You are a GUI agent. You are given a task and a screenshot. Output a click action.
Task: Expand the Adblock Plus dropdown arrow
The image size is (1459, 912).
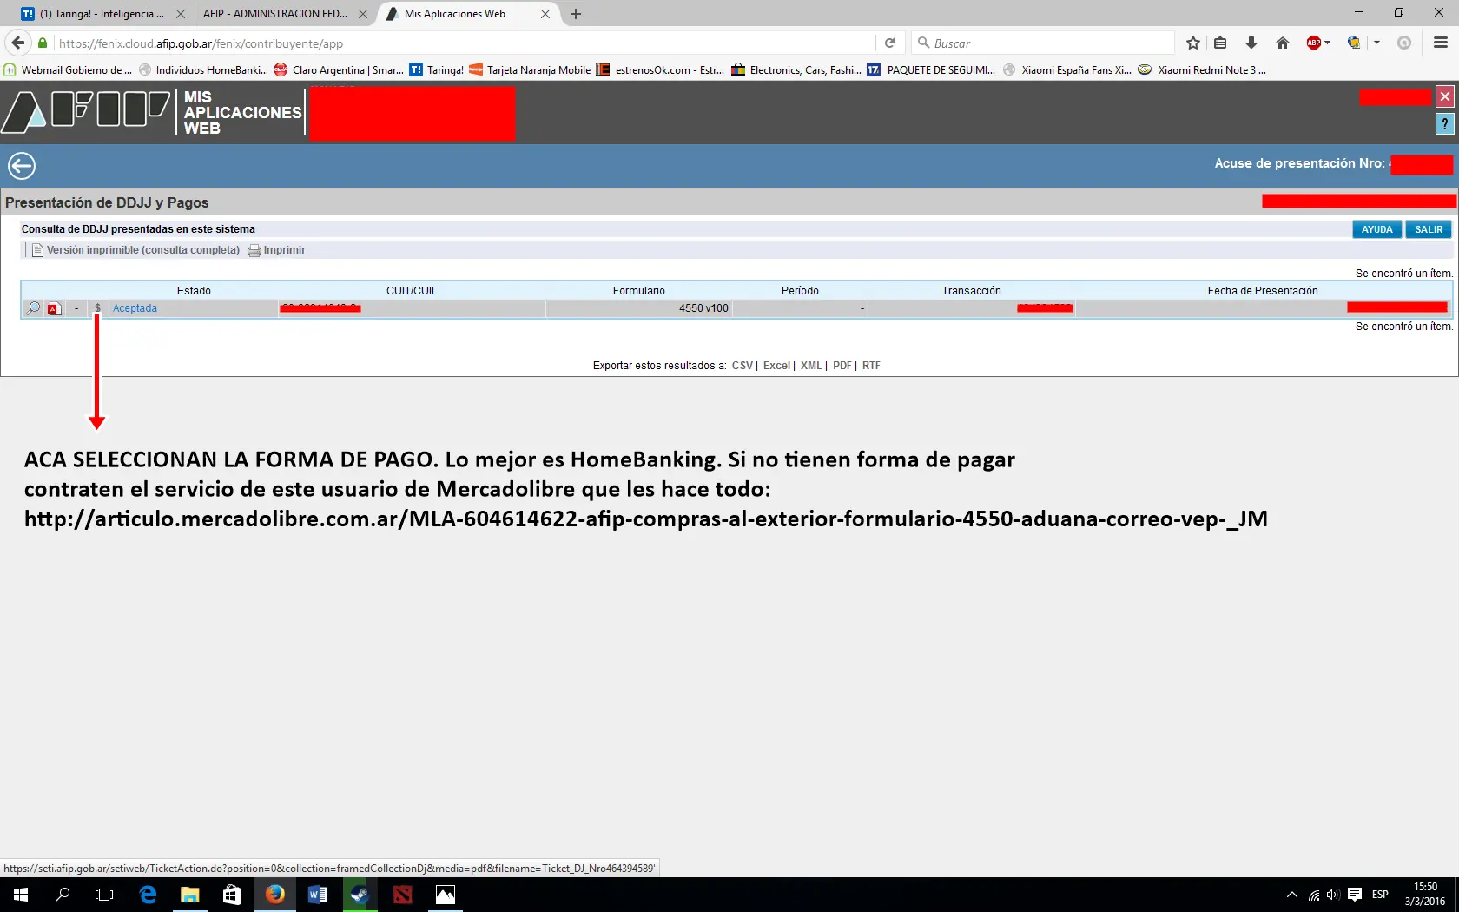[1328, 43]
